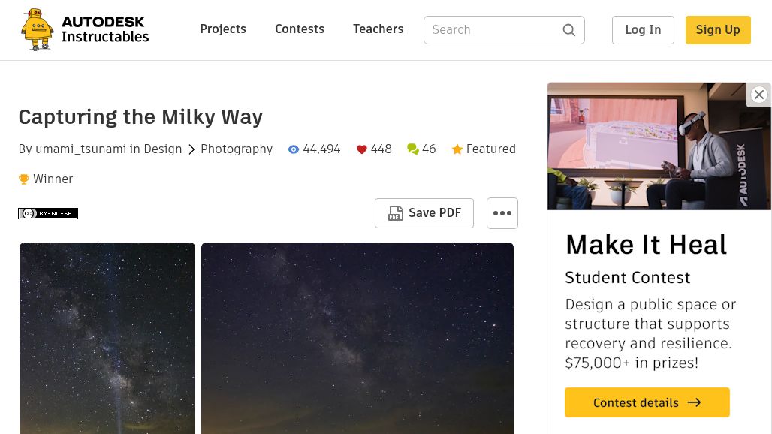Image resolution: width=772 pixels, height=434 pixels.
Task: Click the Save PDF button
Action: click(x=424, y=213)
